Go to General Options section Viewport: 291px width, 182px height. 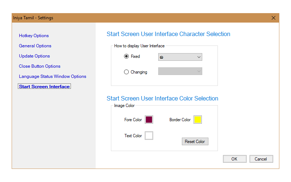point(35,46)
